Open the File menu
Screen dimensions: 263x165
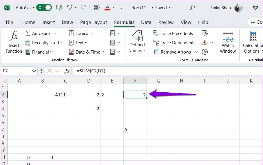coord(9,22)
